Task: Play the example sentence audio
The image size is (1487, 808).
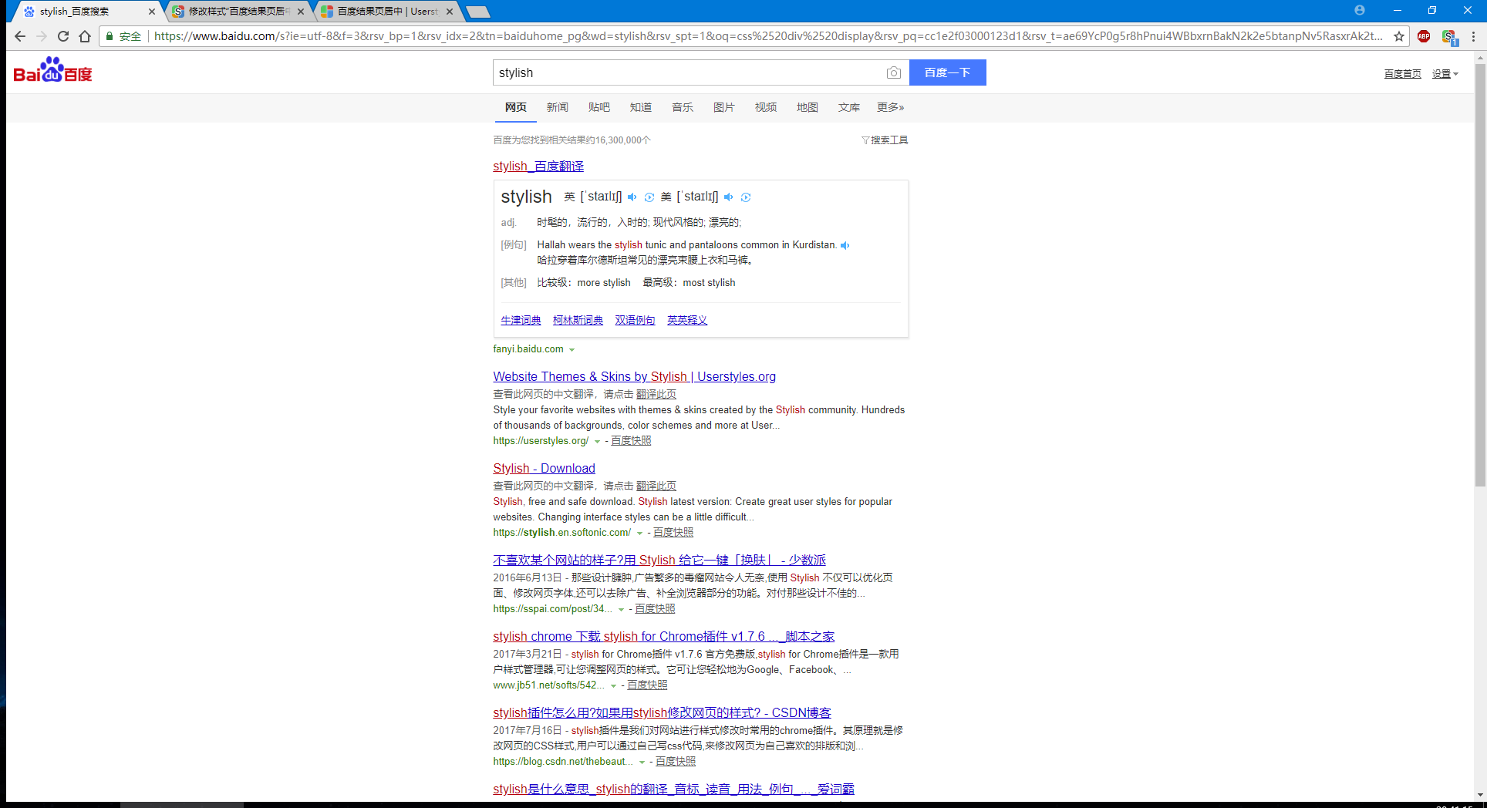Action: (x=845, y=244)
